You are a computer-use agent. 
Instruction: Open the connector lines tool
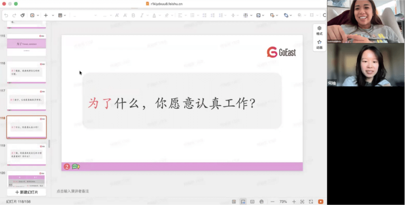[286, 15]
